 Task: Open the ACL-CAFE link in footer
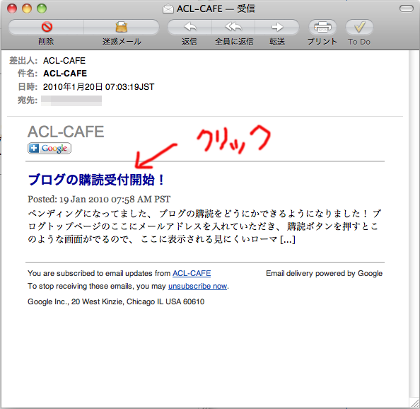point(192,273)
